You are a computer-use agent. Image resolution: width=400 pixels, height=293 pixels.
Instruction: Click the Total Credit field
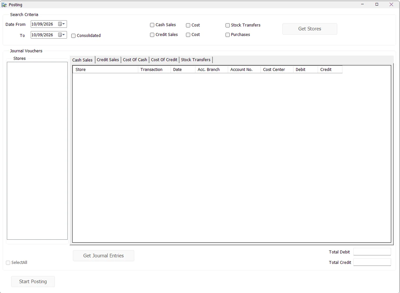(372, 262)
